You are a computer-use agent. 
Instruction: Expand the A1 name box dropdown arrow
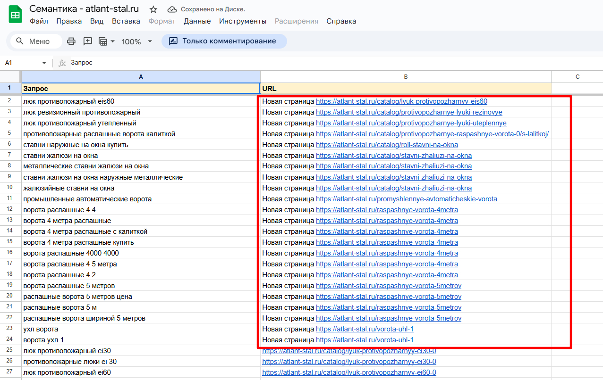point(44,63)
